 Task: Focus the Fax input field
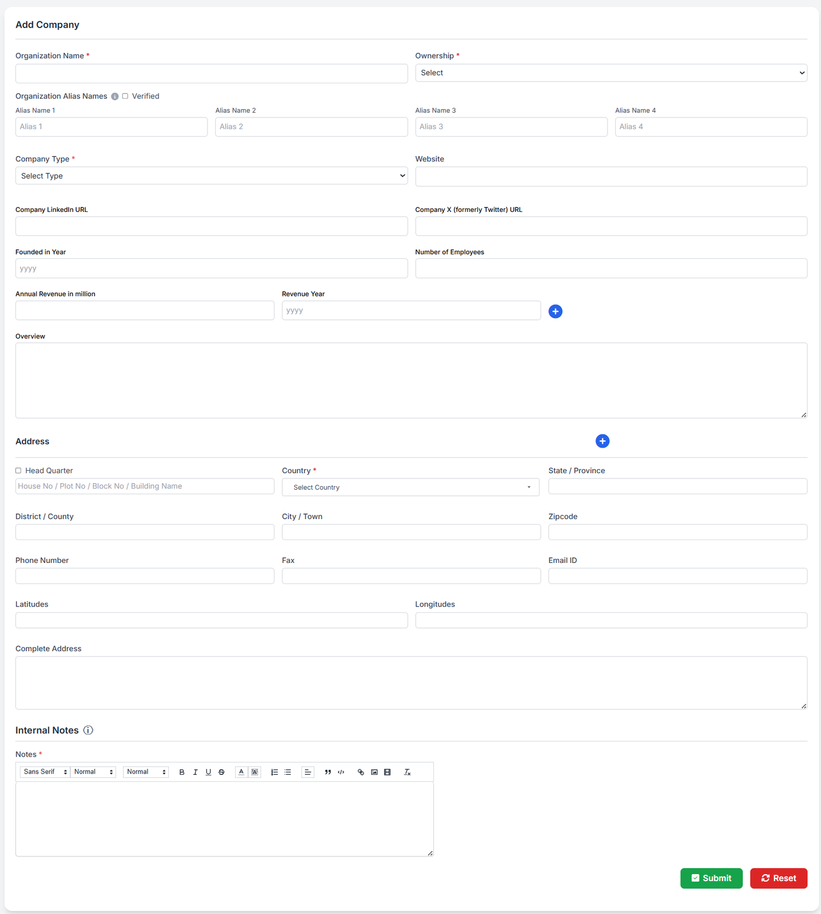click(x=411, y=576)
